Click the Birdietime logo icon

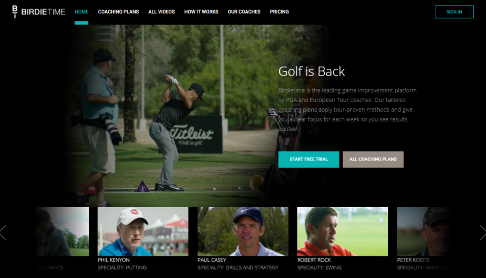click(x=15, y=12)
